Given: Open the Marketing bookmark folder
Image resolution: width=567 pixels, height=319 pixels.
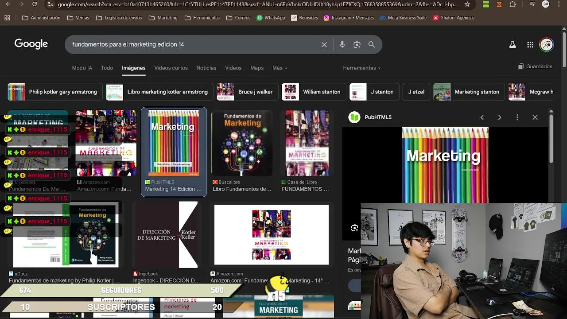Looking at the screenshot, I should coord(163,18).
